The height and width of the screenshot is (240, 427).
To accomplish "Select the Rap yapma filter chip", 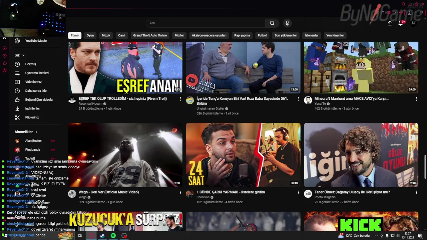I will click(242, 35).
